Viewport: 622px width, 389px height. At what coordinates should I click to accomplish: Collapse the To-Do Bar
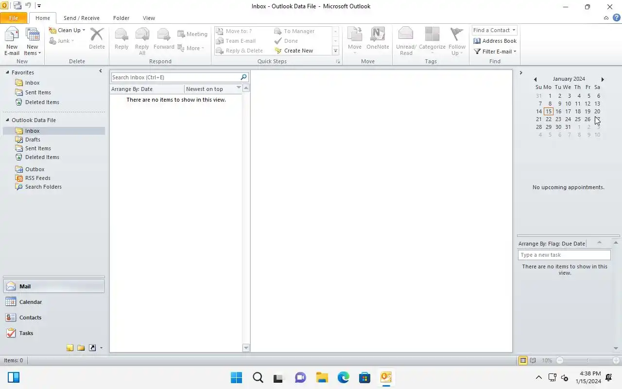520,73
